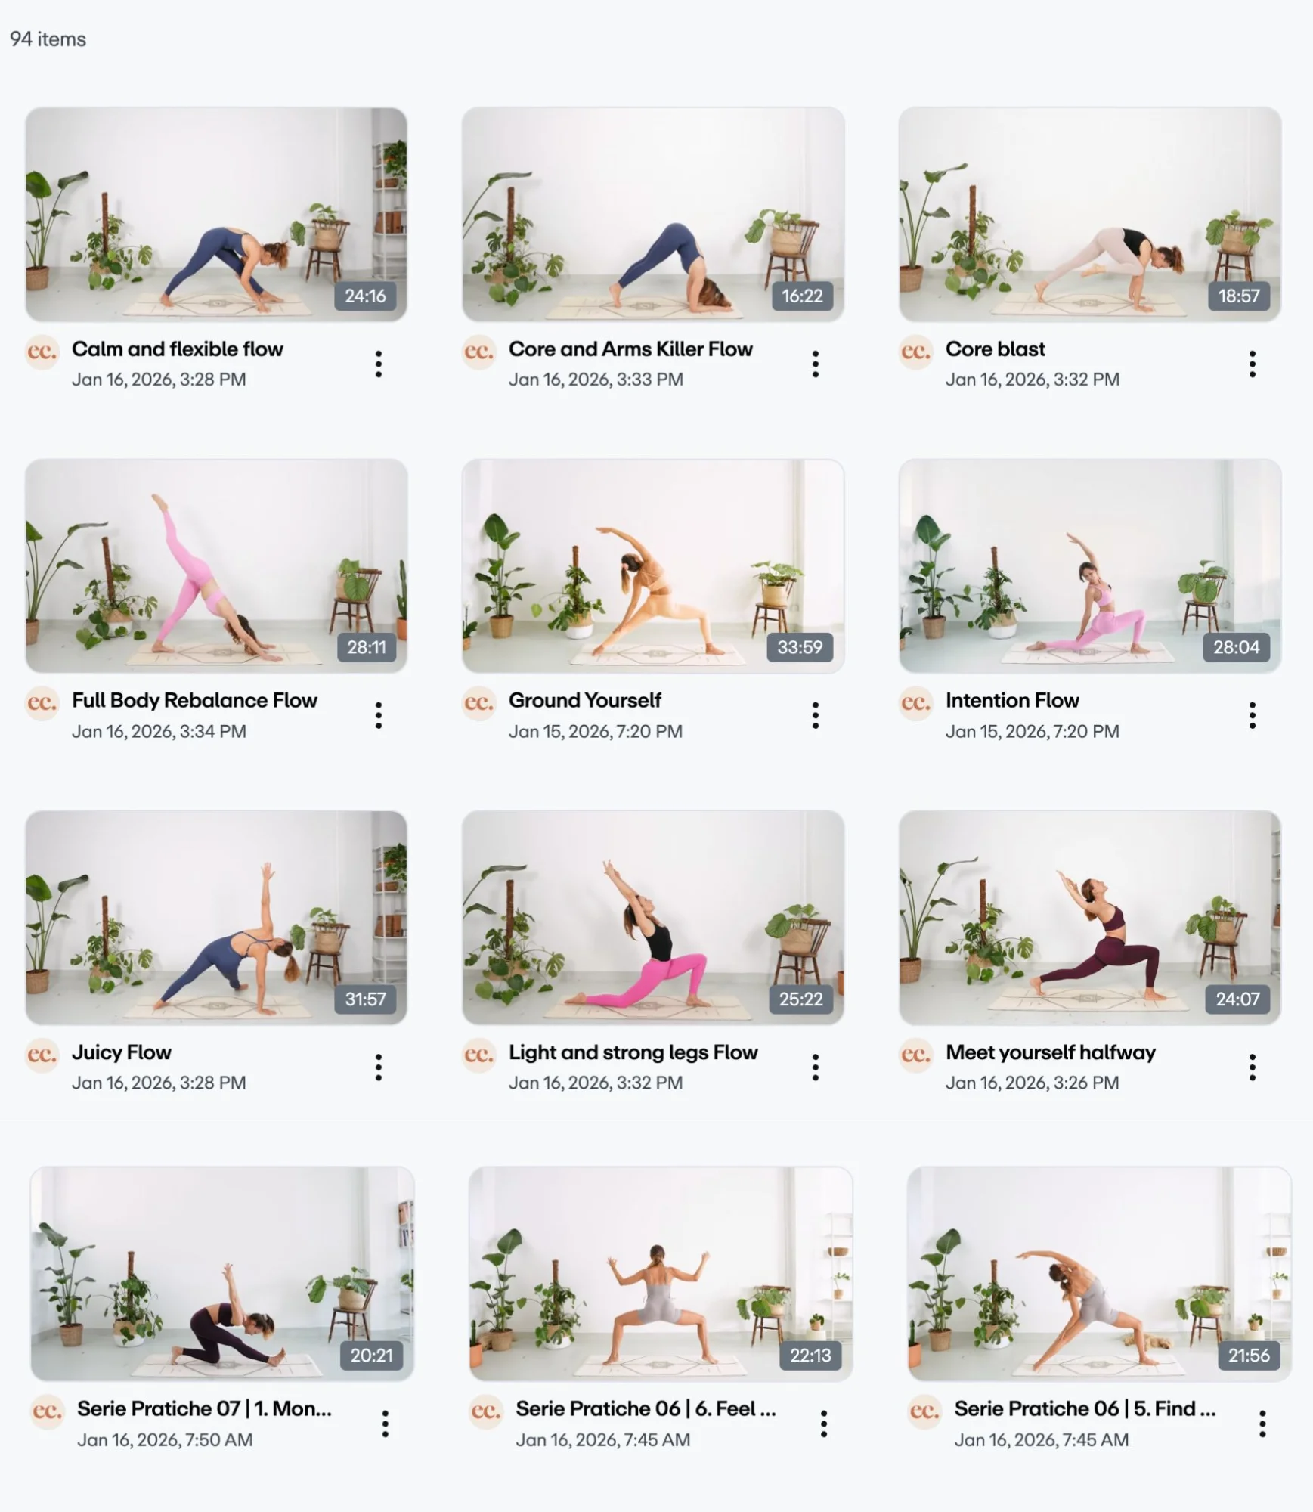
Task: Open the Full Body Rebalance Flow thumbnail
Action: pos(216,565)
